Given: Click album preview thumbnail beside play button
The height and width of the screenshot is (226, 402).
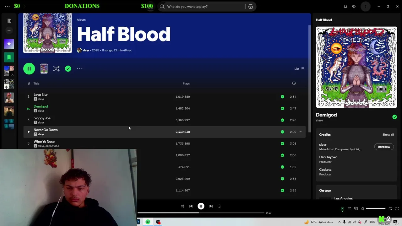Looking at the screenshot, I should coord(44,68).
